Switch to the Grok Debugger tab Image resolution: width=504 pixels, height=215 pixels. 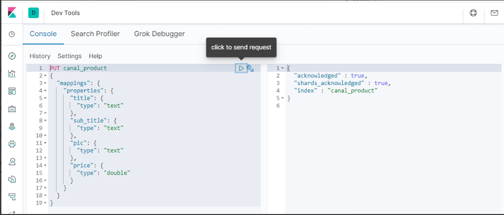point(160,34)
